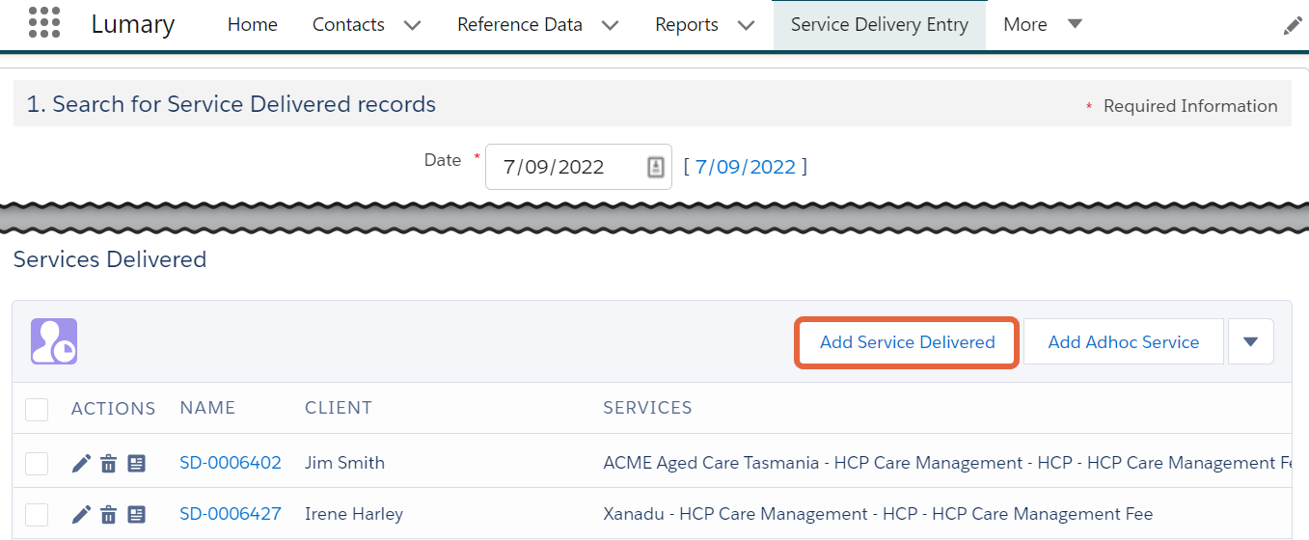The image size is (1309, 540).
Task: Expand the Reports menu chevron
Action: click(746, 26)
